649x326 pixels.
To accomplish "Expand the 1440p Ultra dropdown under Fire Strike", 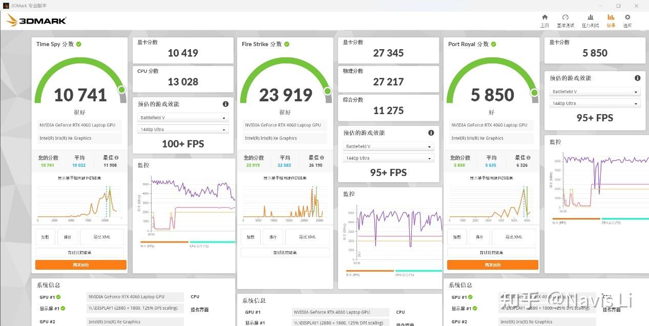I will click(x=389, y=158).
